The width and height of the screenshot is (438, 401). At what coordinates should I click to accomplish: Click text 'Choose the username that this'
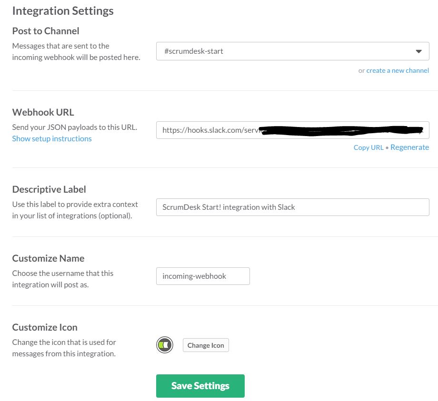coord(62,273)
